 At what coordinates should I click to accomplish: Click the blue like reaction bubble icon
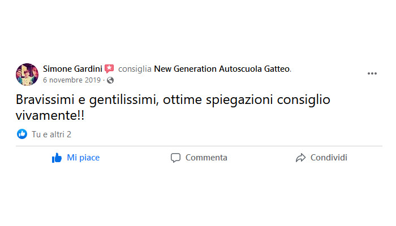pyautogui.click(x=22, y=134)
